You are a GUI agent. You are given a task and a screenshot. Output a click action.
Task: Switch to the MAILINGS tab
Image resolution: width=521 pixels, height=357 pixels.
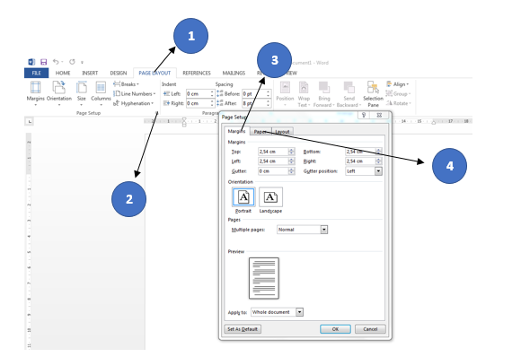point(234,73)
